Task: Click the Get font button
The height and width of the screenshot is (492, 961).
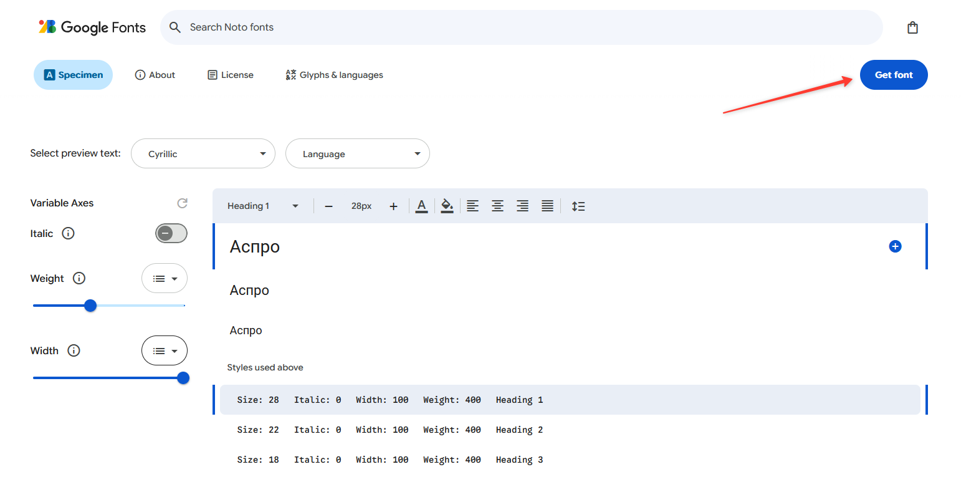Action: pos(893,75)
